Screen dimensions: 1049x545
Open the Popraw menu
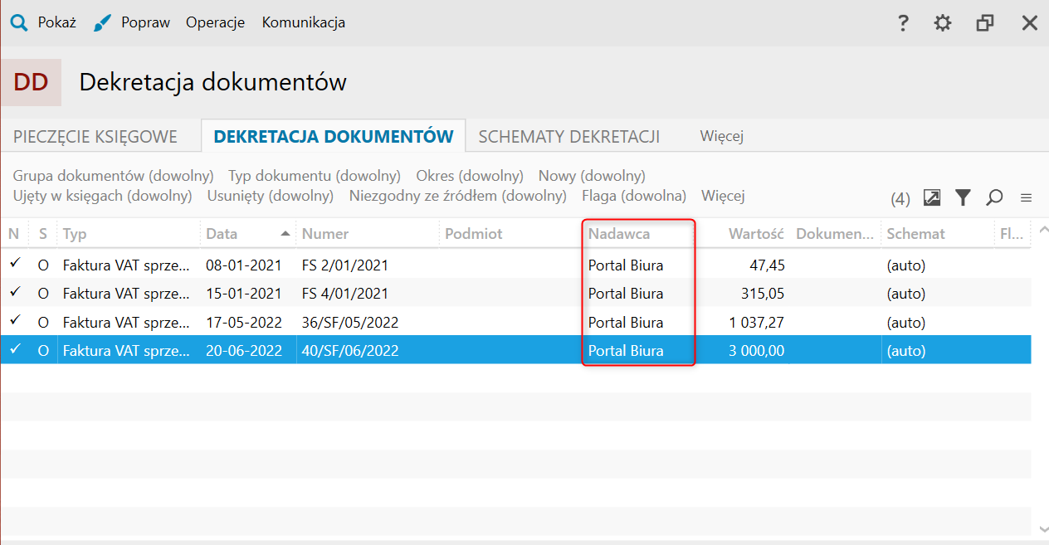145,22
